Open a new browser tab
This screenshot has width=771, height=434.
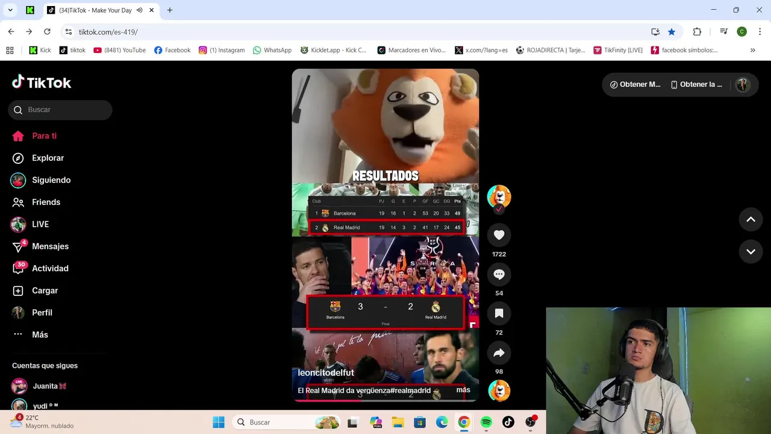[x=170, y=10]
